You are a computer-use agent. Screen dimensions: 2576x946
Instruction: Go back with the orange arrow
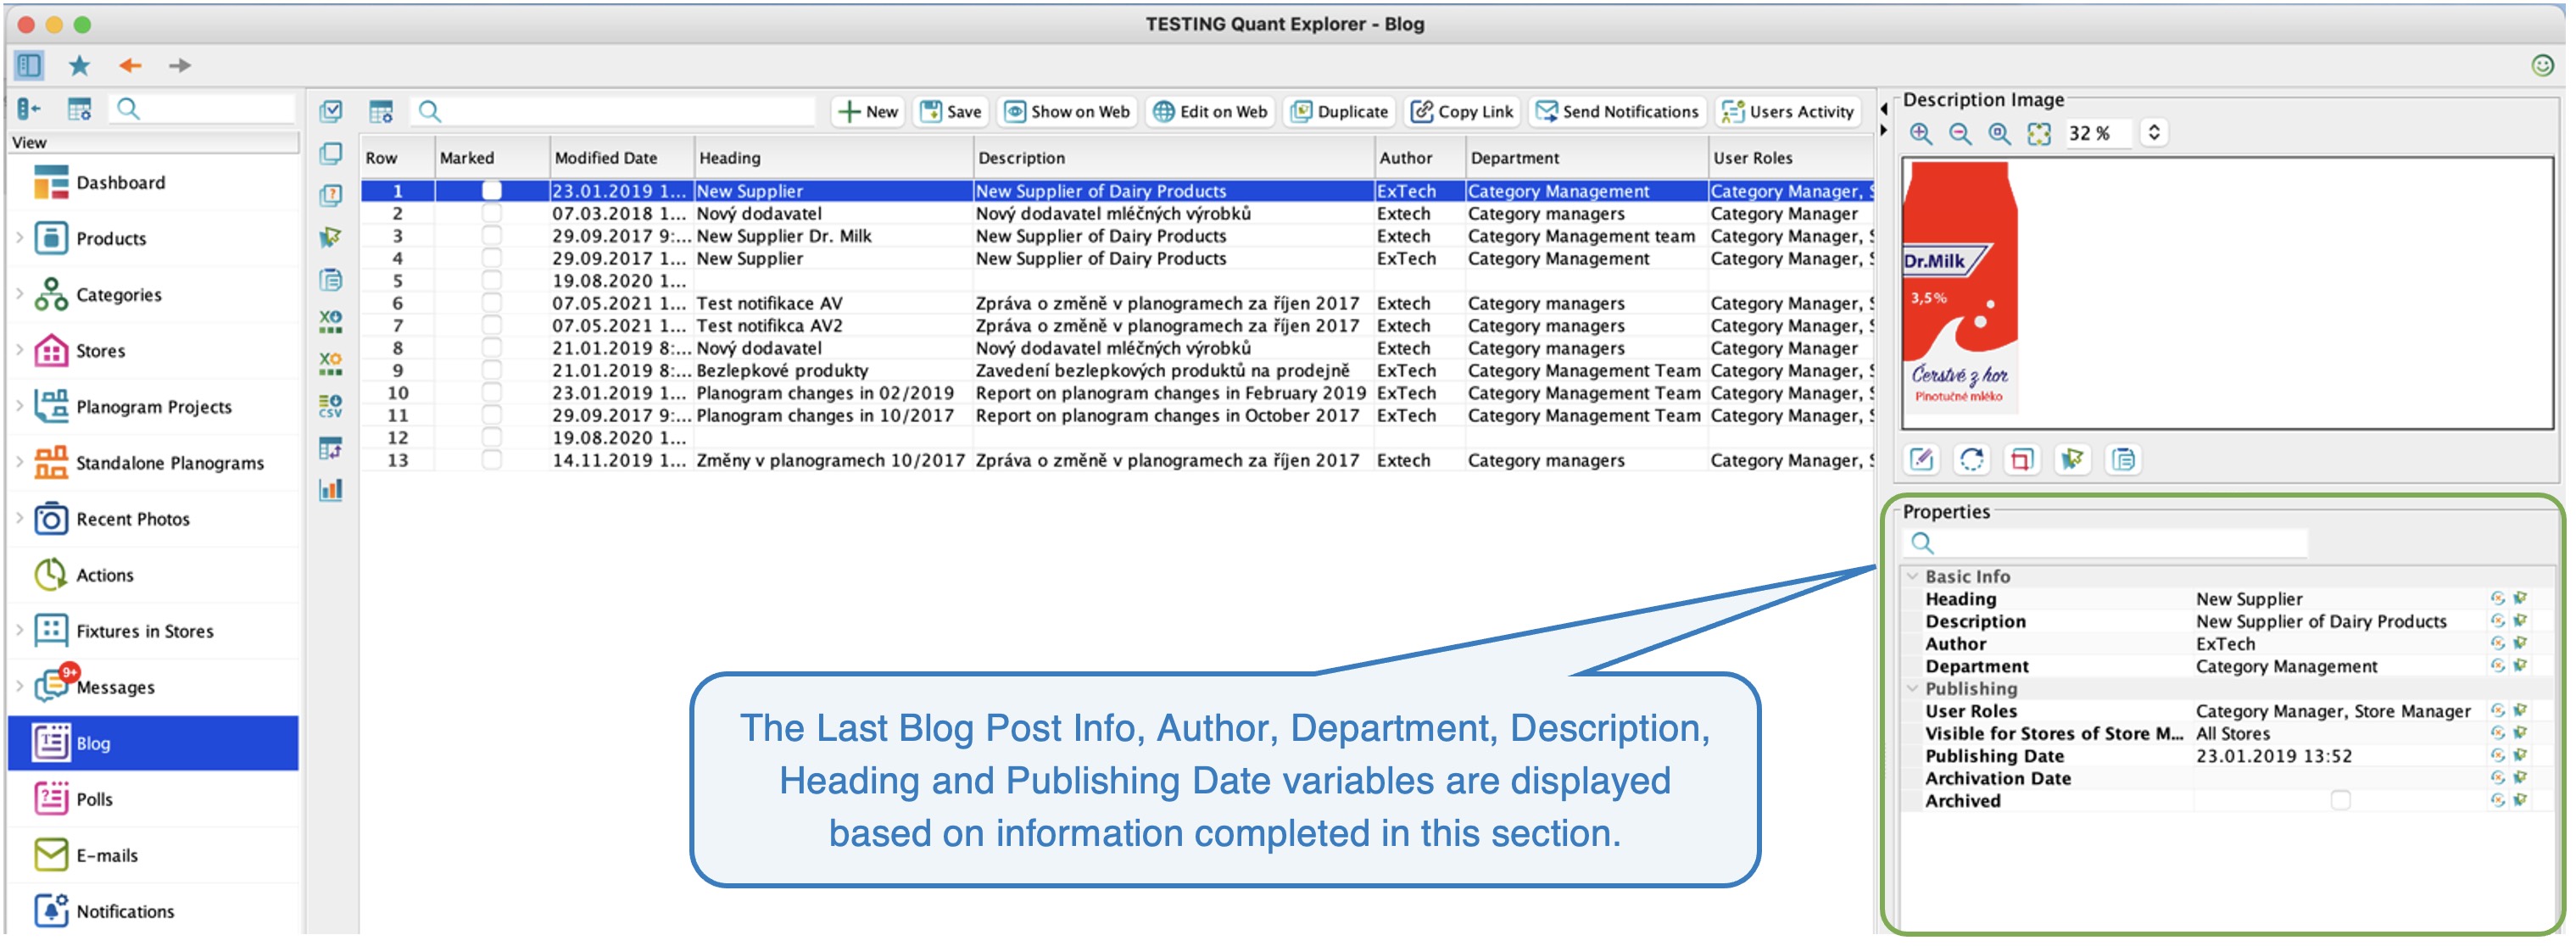pos(130,66)
